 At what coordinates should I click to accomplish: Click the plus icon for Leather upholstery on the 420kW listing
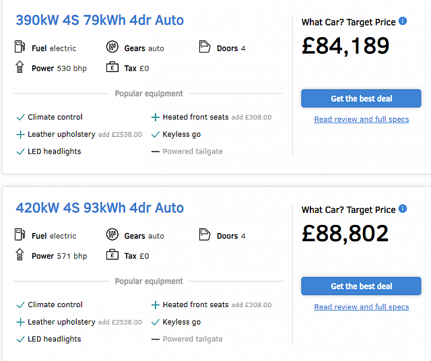point(20,322)
